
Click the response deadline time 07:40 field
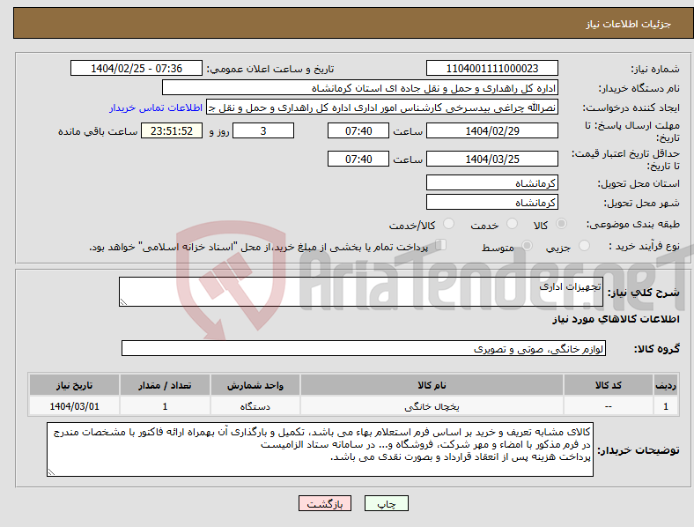coord(358,130)
